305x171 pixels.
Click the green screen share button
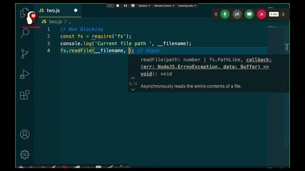249,14
